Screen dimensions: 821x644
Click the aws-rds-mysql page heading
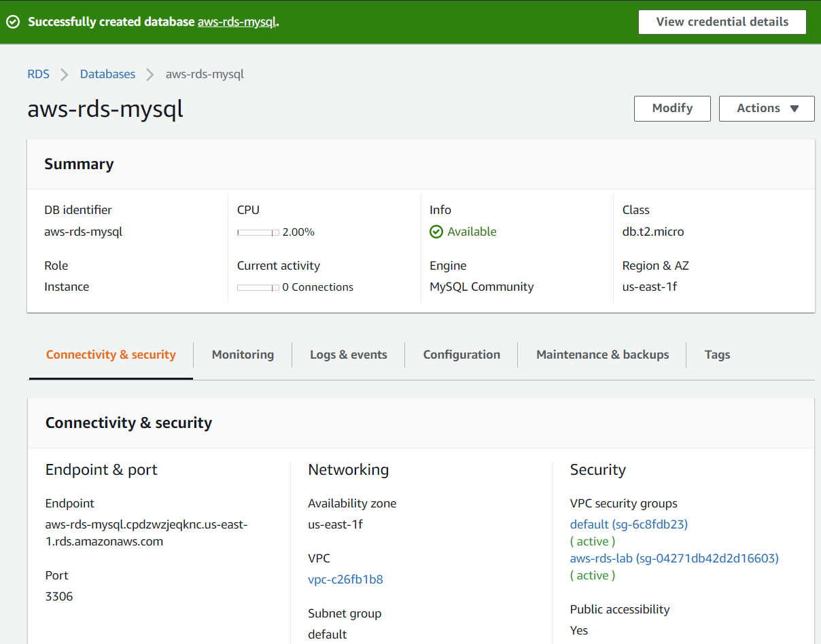coord(105,109)
